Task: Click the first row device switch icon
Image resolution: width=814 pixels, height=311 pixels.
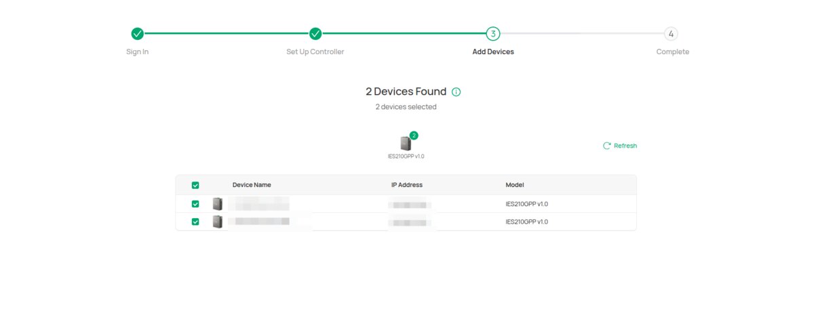Action: 218,203
